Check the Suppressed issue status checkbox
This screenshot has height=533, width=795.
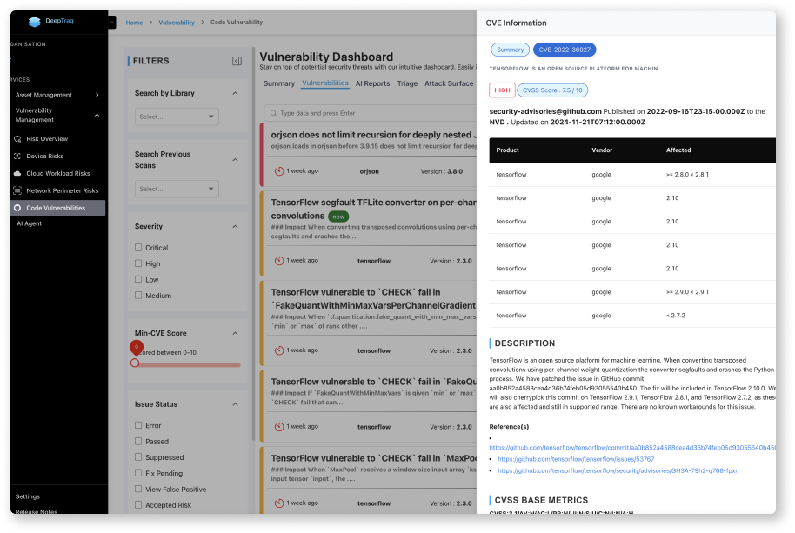pos(138,457)
